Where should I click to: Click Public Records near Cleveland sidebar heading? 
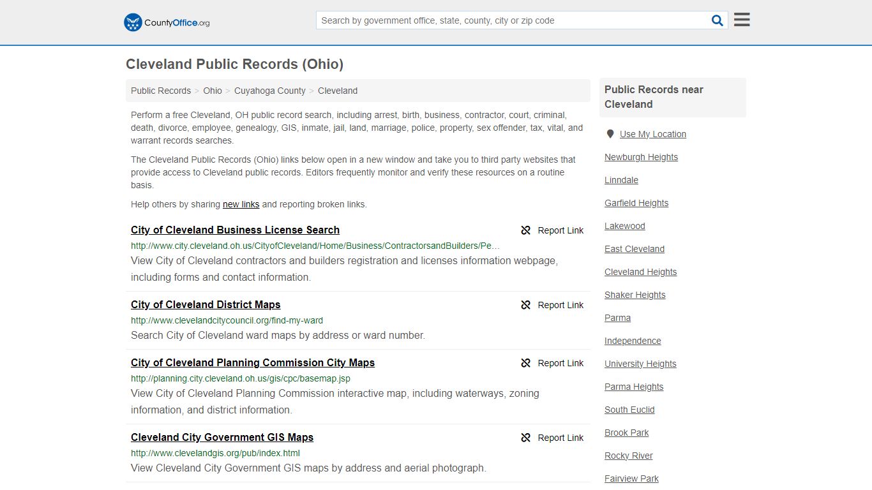(x=654, y=97)
